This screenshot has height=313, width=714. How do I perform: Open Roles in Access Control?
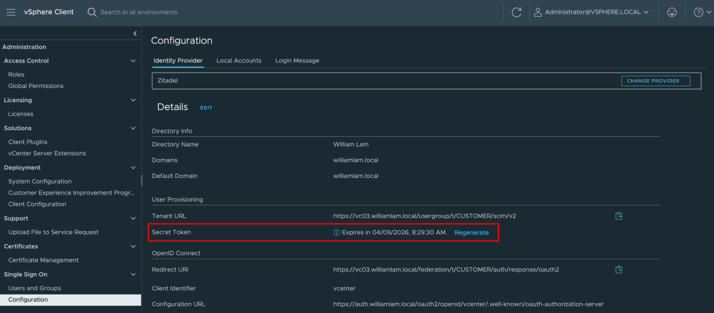tap(16, 74)
